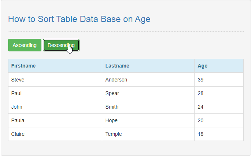Select the John first name cell
The height and width of the screenshot is (156, 251).
[55, 107]
